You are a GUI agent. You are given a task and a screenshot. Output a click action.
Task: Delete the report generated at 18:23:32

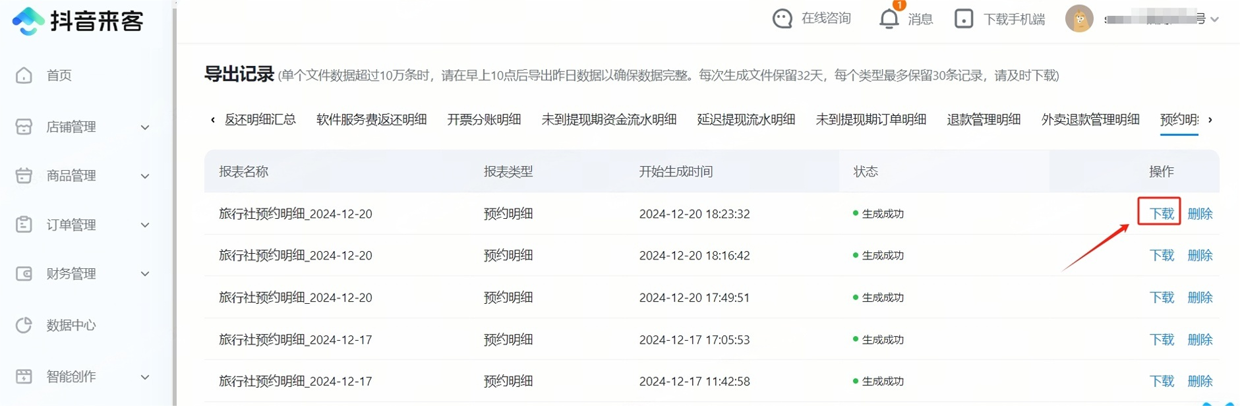click(1200, 214)
